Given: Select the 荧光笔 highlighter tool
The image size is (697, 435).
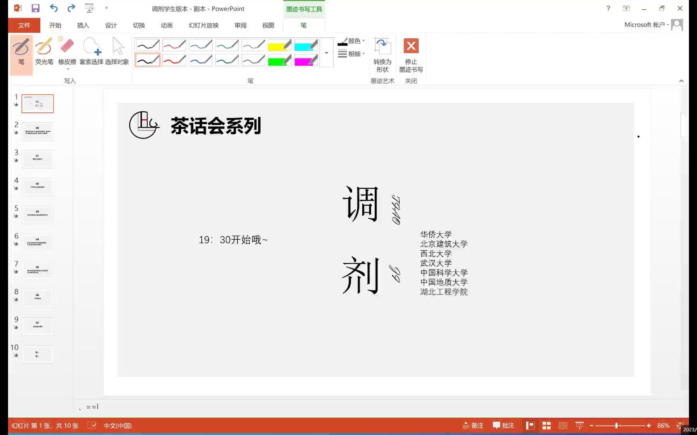Looking at the screenshot, I should click(44, 52).
